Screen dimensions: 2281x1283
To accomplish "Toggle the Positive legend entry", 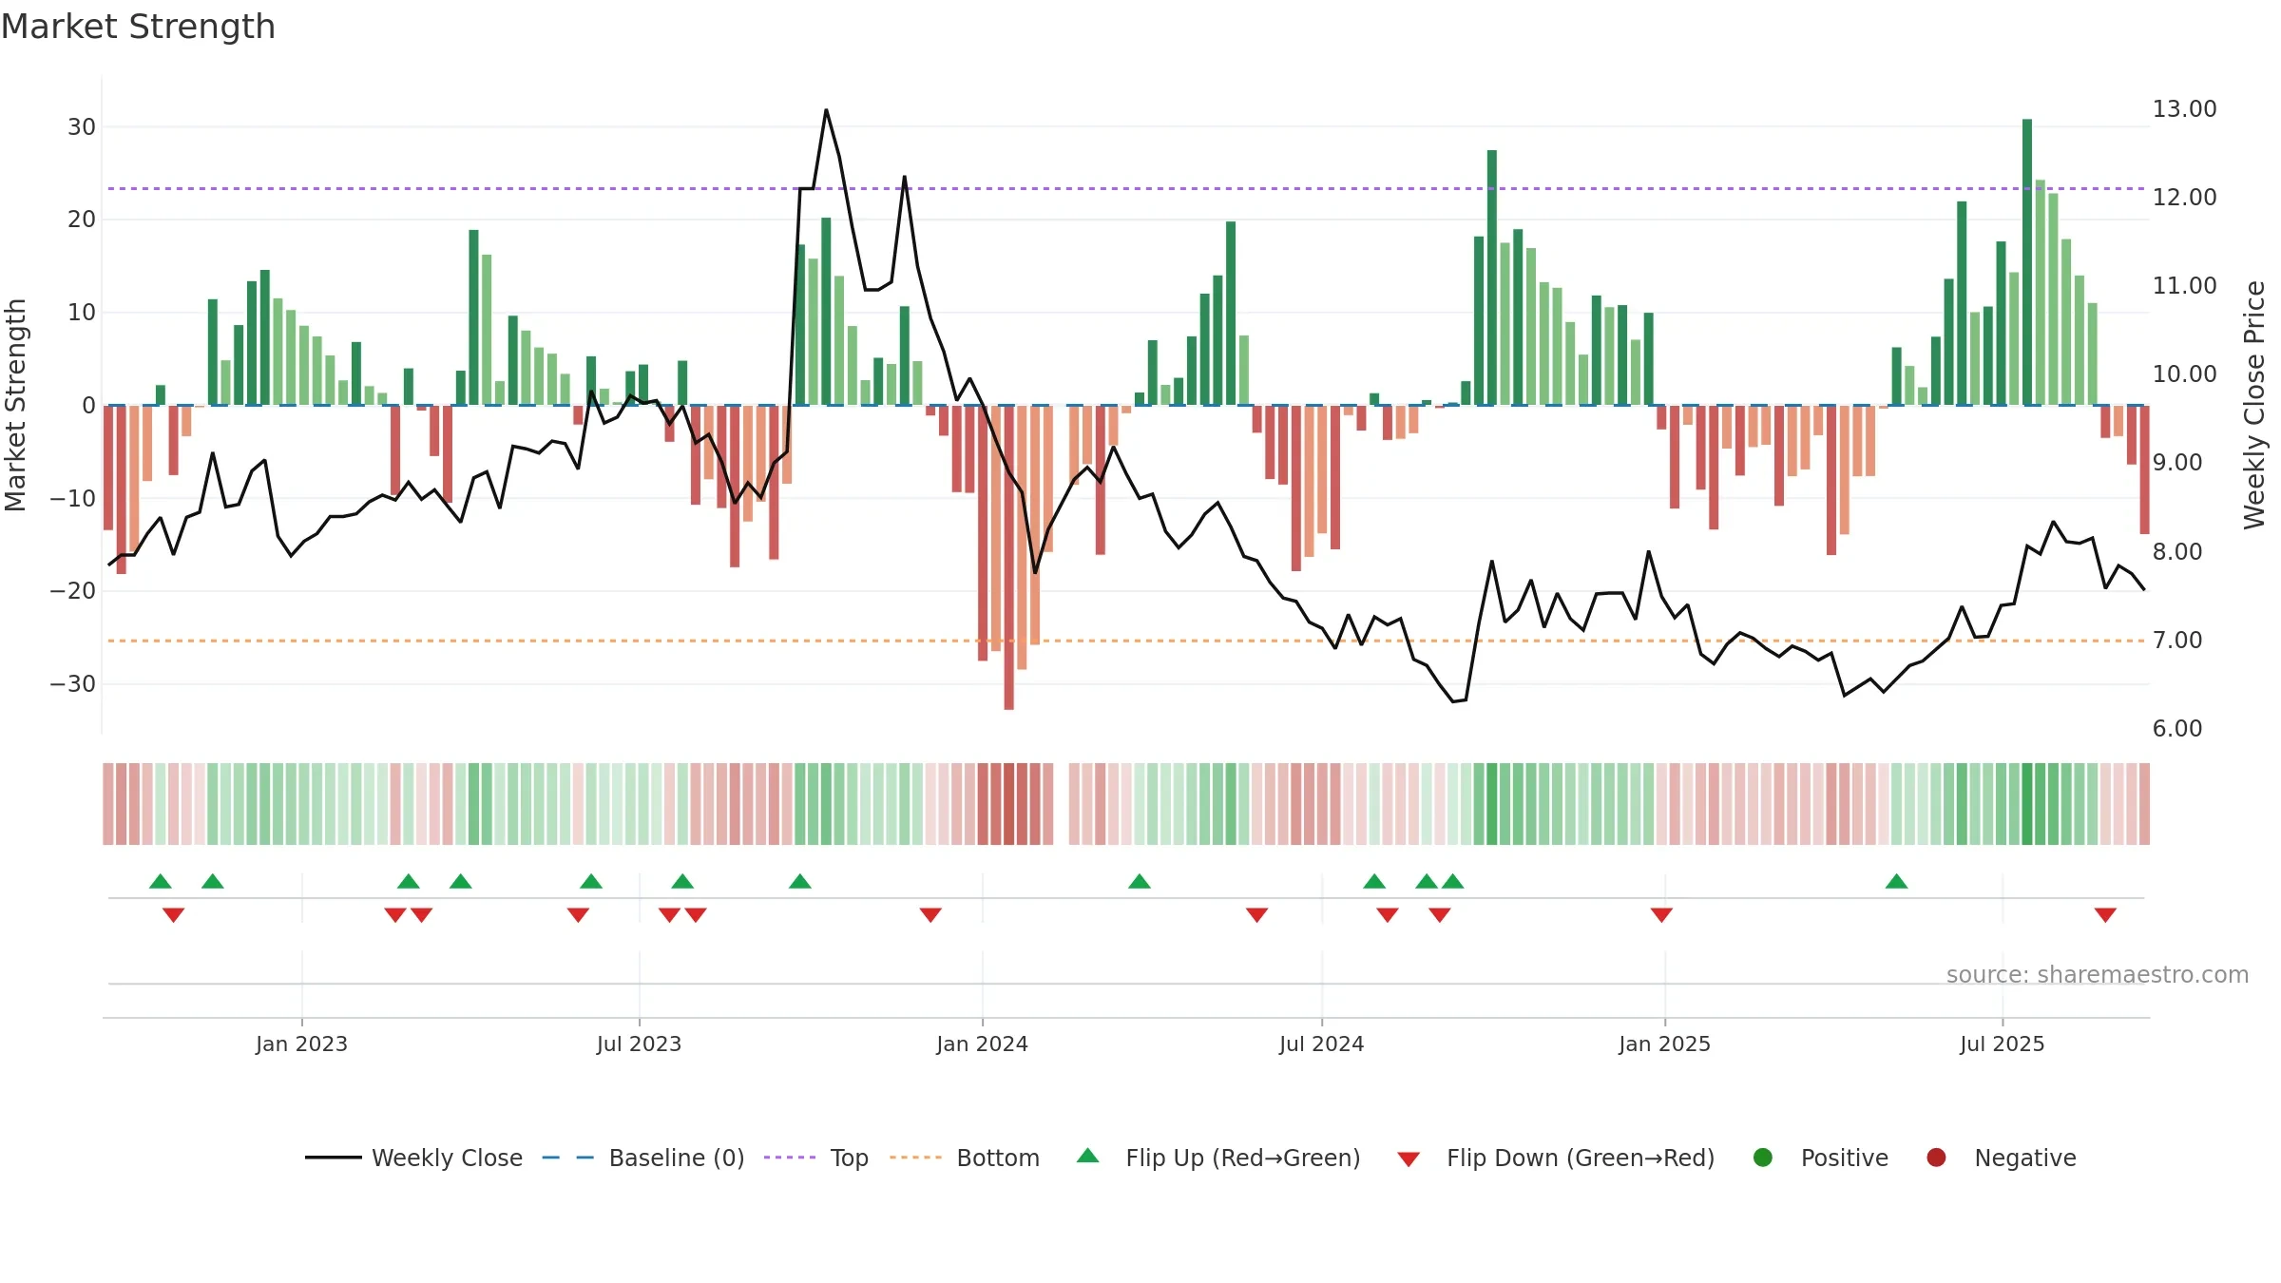I will (1820, 1158).
